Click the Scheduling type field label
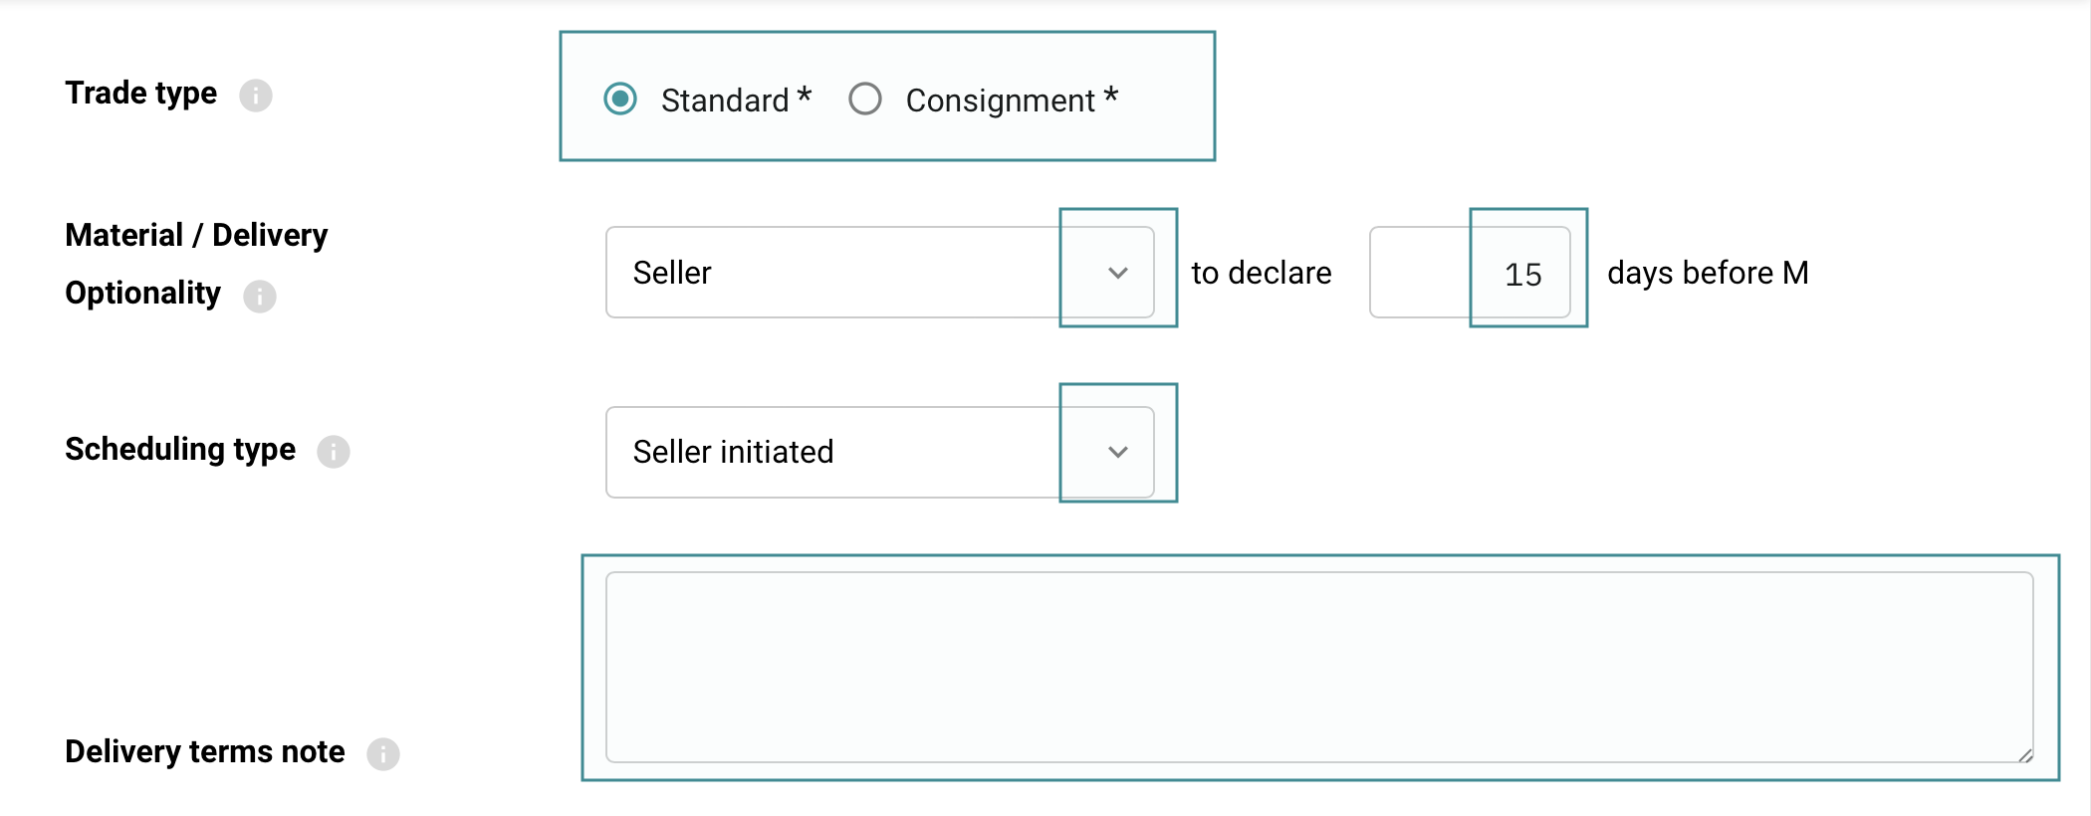The width and height of the screenshot is (2091, 816). pos(180,449)
